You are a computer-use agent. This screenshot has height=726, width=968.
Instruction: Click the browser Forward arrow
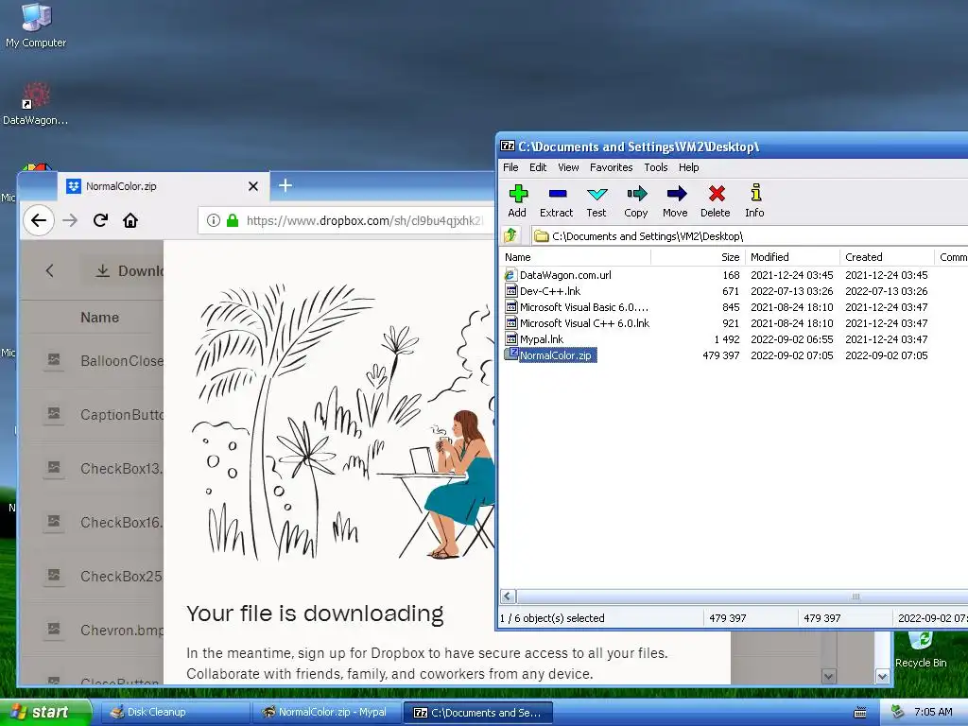[x=70, y=220]
